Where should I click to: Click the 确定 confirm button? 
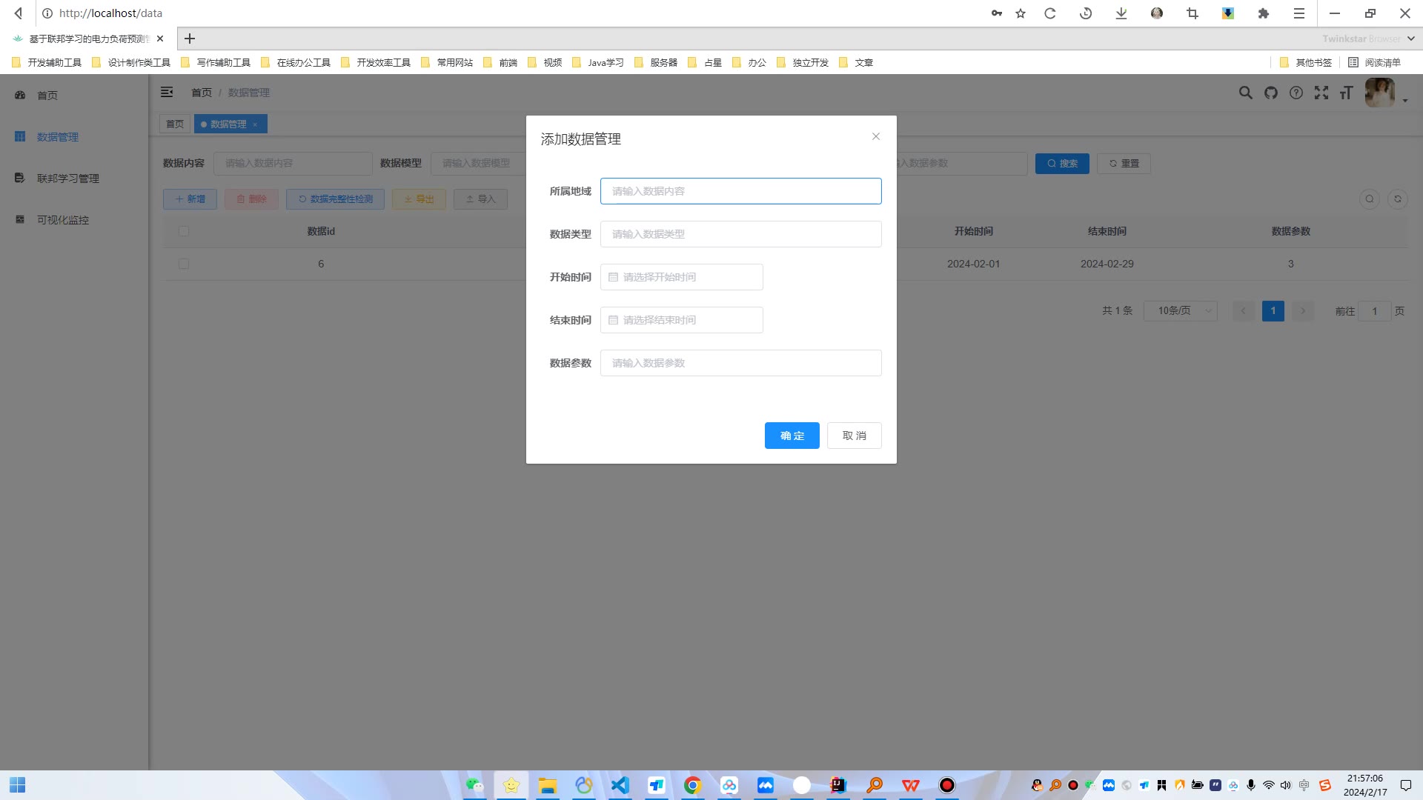click(x=792, y=436)
